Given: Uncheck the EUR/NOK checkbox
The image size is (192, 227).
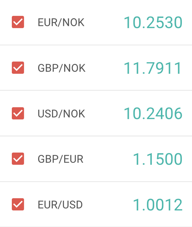Looking at the screenshot, I should click(x=18, y=22).
